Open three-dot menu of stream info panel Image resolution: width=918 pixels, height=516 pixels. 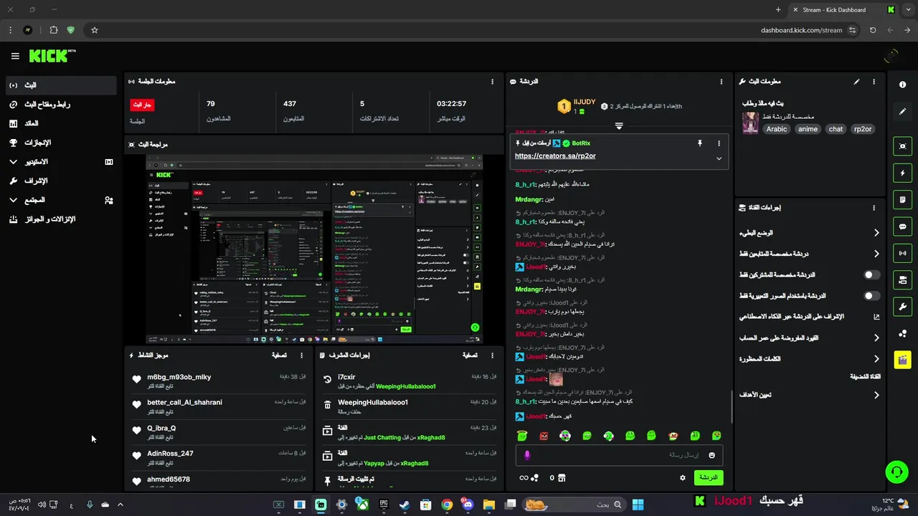click(x=874, y=82)
